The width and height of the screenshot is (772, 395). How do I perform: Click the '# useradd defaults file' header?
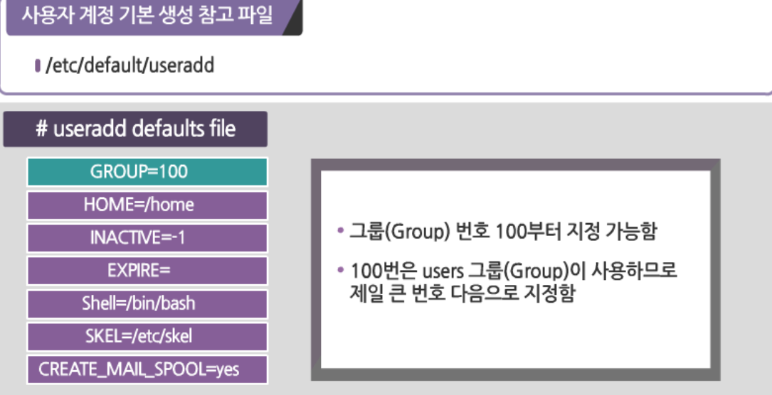pyautogui.click(x=135, y=129)
